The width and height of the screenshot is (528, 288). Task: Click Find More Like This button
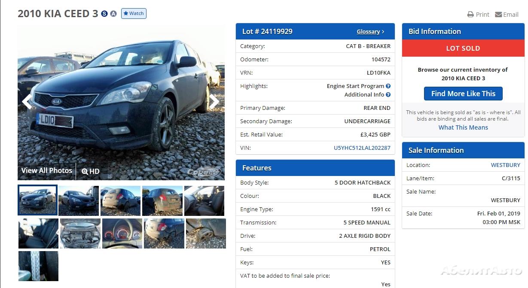(x=463, y=94)
